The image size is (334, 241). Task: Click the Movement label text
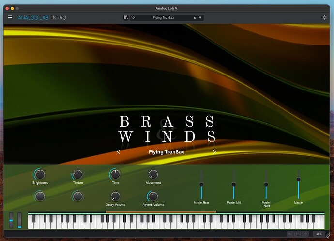[153, 183]
